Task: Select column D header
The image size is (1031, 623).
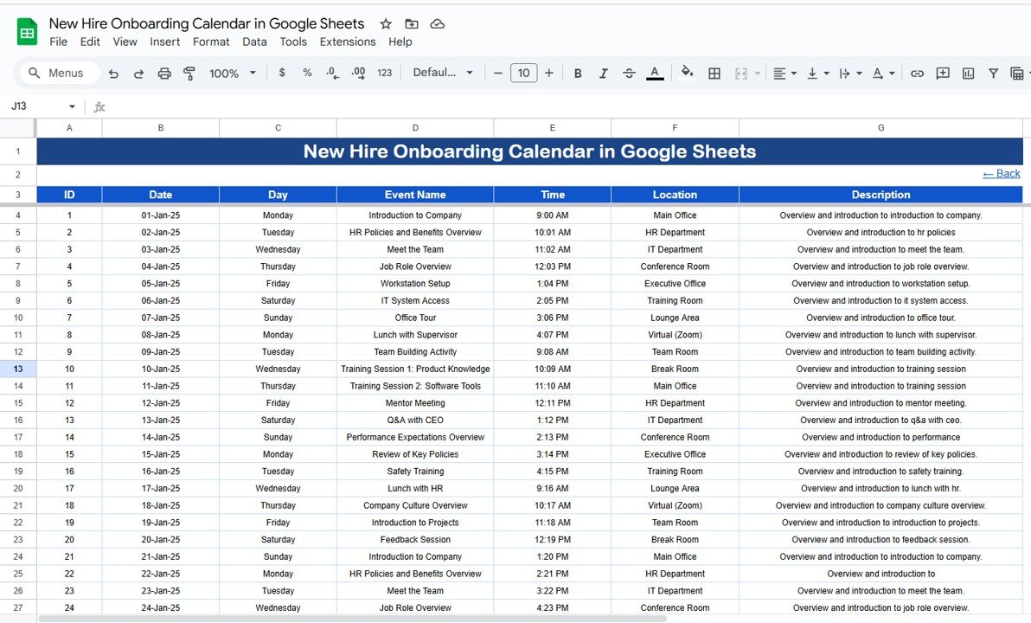Action: coord(415,127)
